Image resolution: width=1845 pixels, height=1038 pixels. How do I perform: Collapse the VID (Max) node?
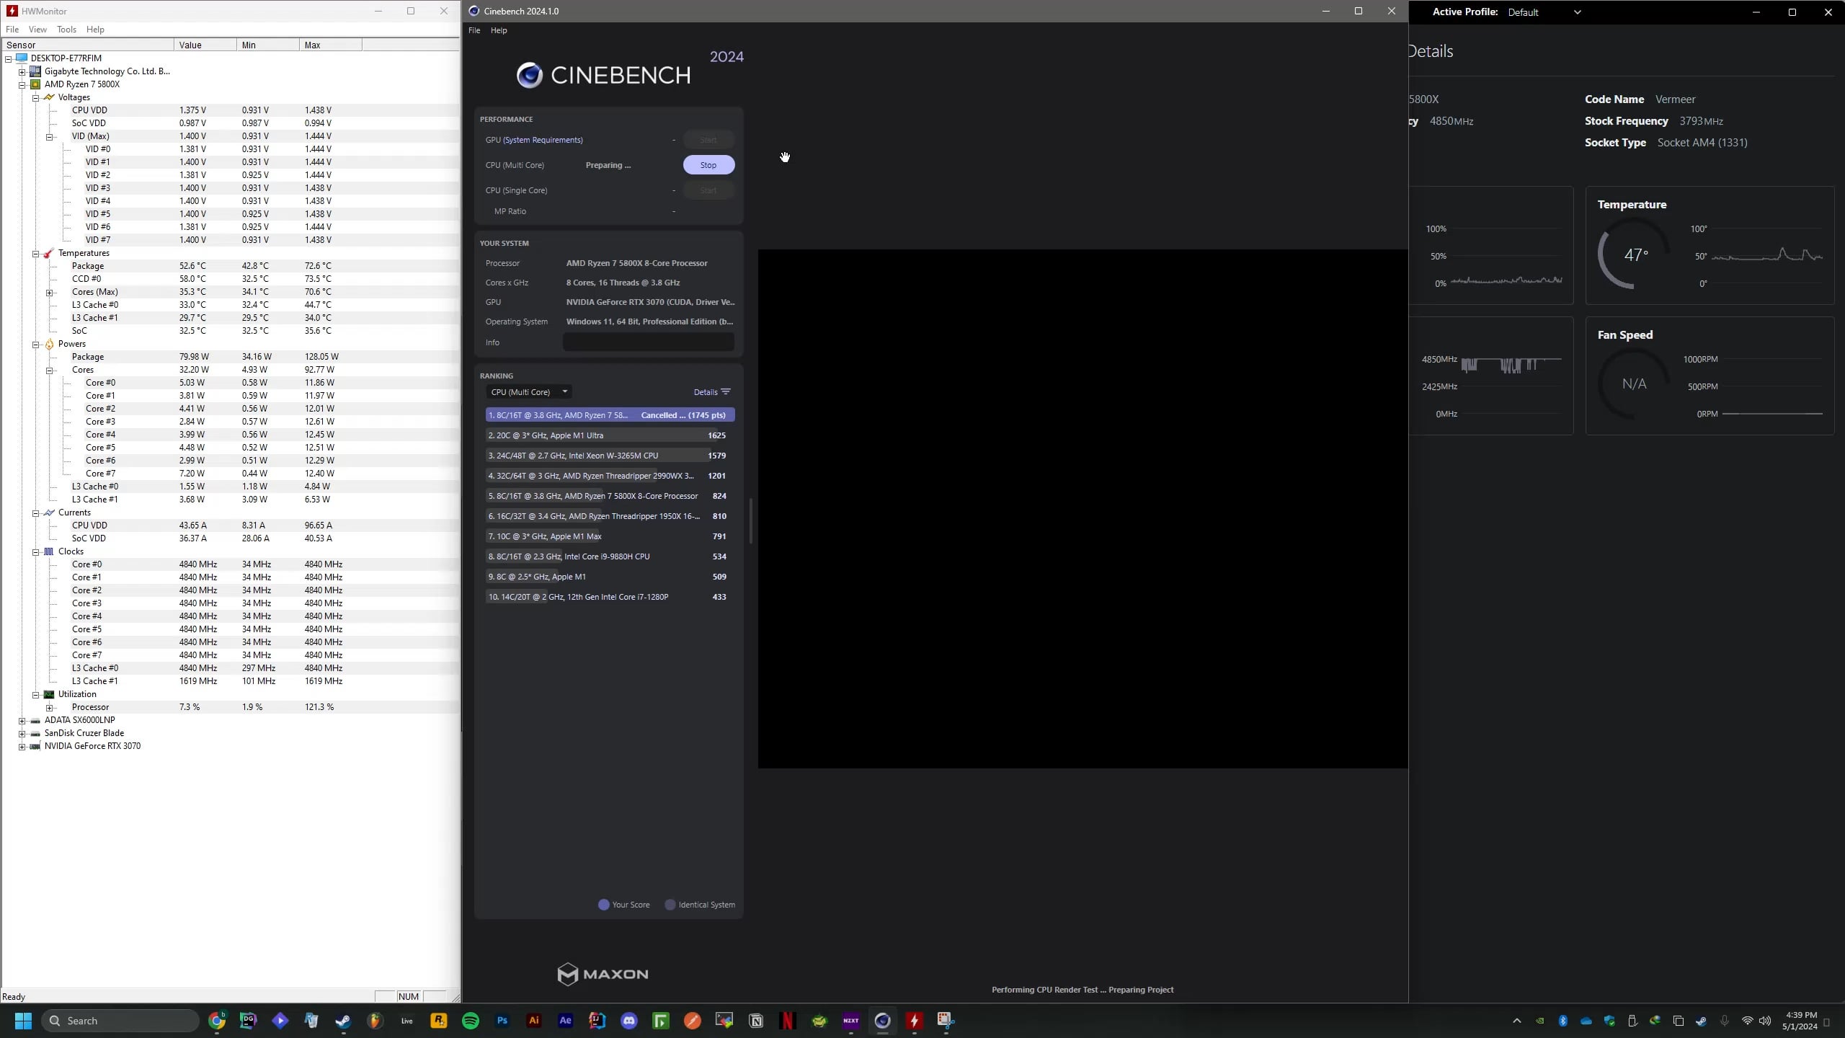pyautogui.click(x=50, y=137)
